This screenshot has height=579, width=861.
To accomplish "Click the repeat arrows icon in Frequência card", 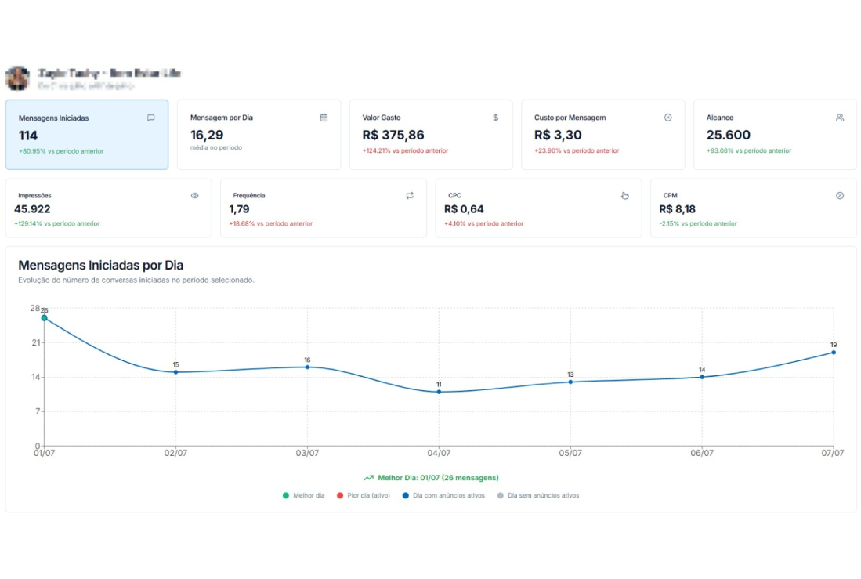I will [x=410, y=196].
